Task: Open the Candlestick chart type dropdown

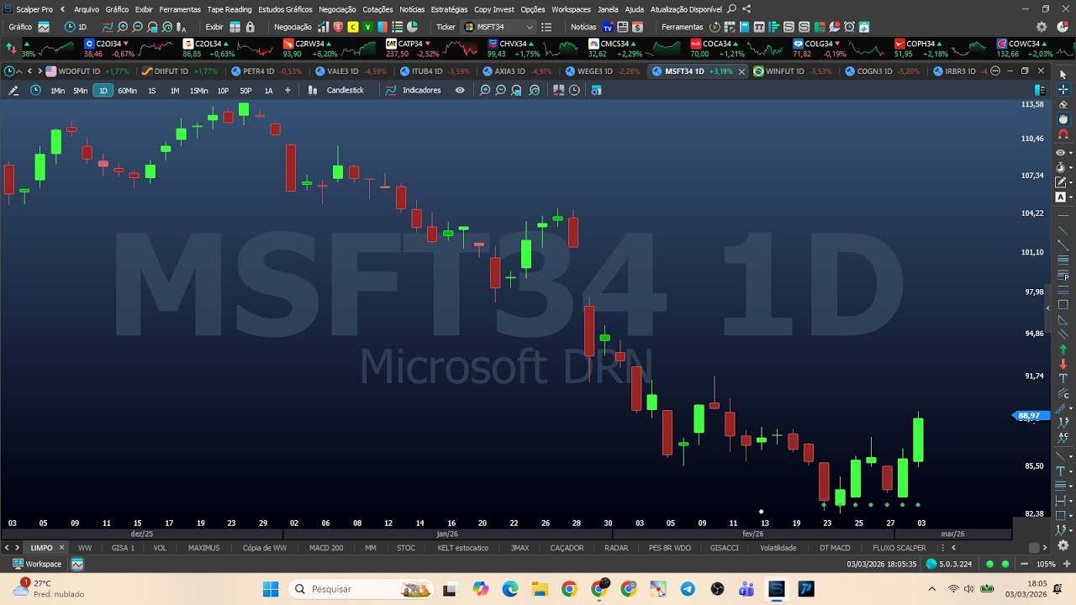Action: [x=336, y=90]
